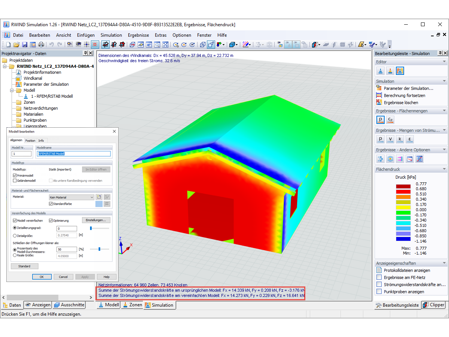
Task: Open the Simulation menu
Action: 111,35
